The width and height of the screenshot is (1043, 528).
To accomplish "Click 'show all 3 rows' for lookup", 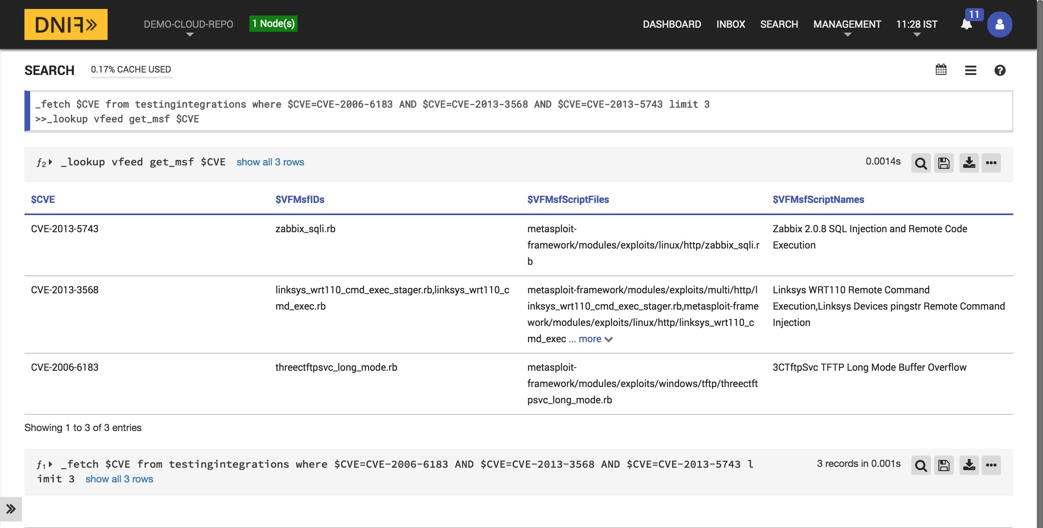I will pyautogui.click(x=270, y=162).
